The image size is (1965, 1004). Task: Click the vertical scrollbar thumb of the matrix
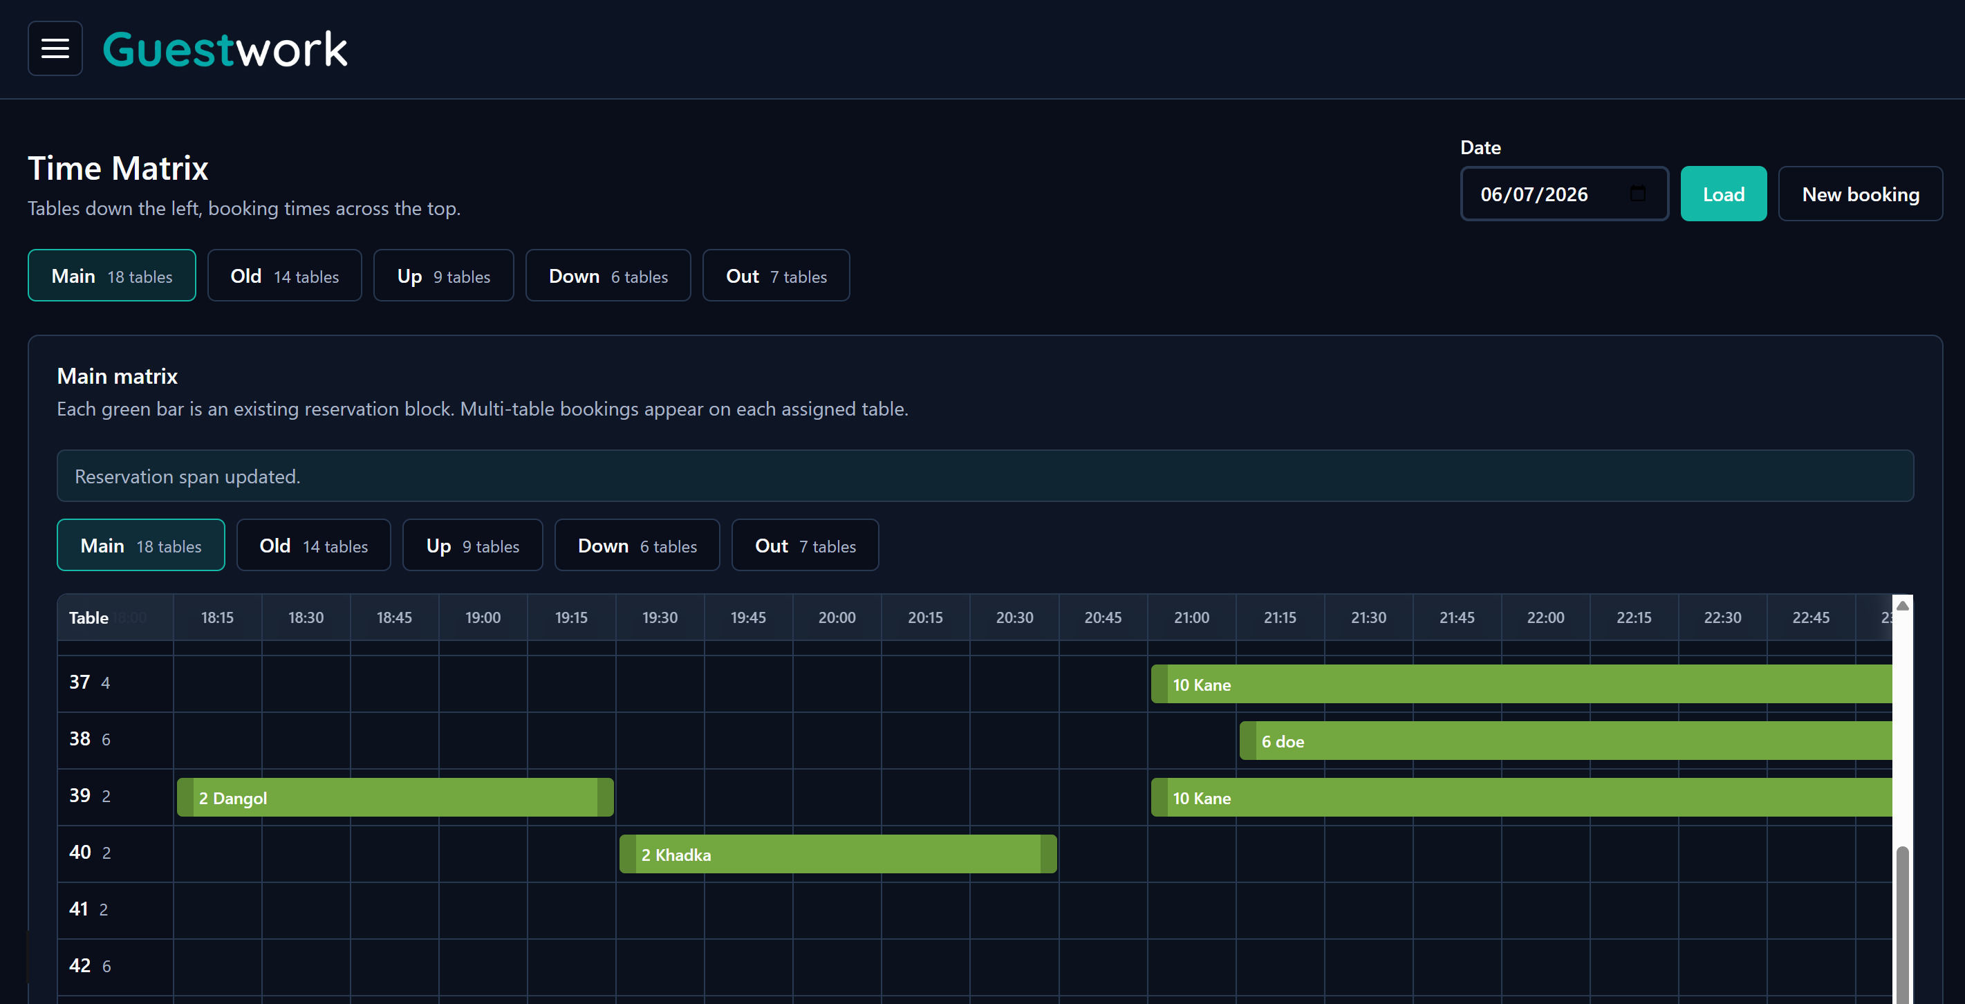pyautogui.click(x=1901, y=923)
